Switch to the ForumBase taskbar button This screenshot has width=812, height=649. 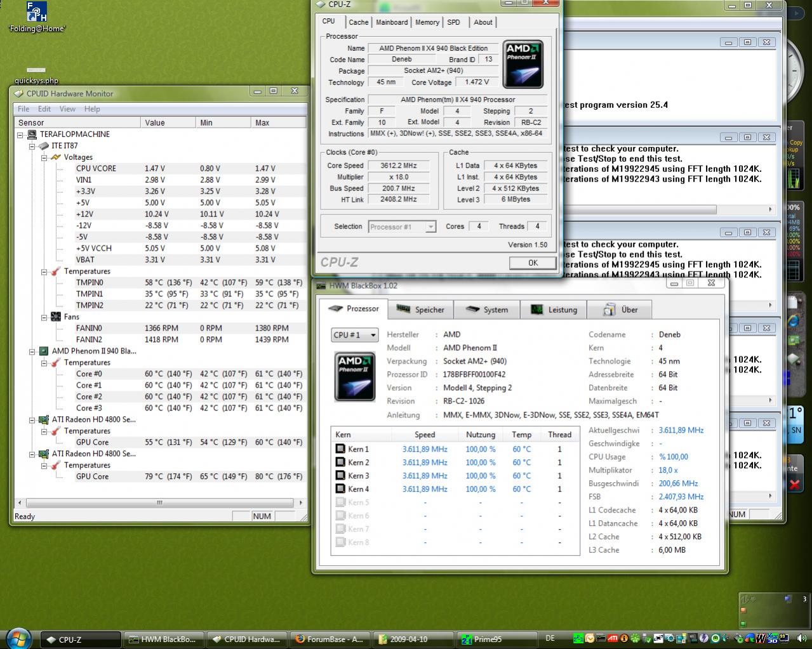tap(330, 639)
